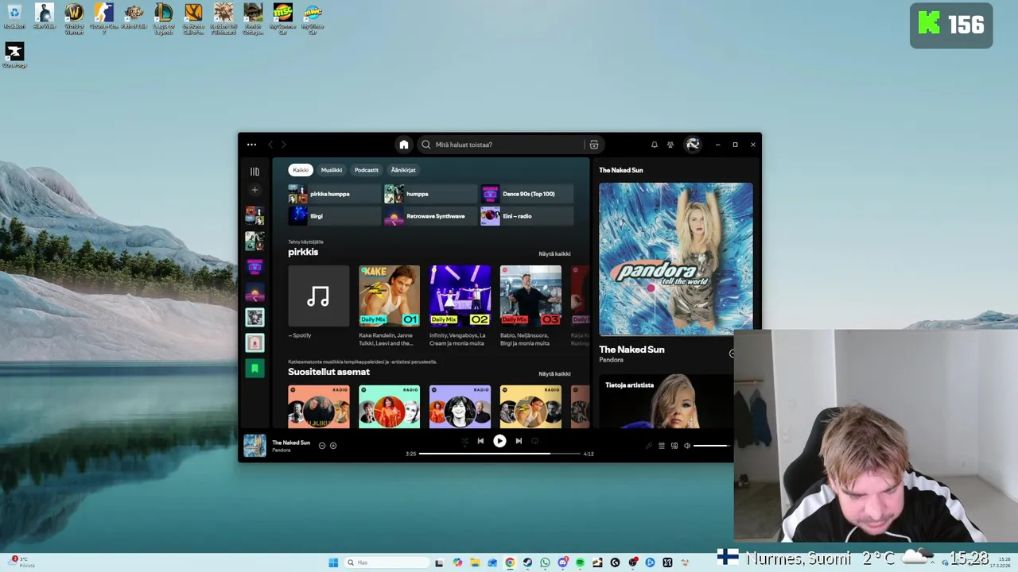Viewport: 1018px width, 572px height.
Task: Open the Windows Start button
Action: click(333, 562)
